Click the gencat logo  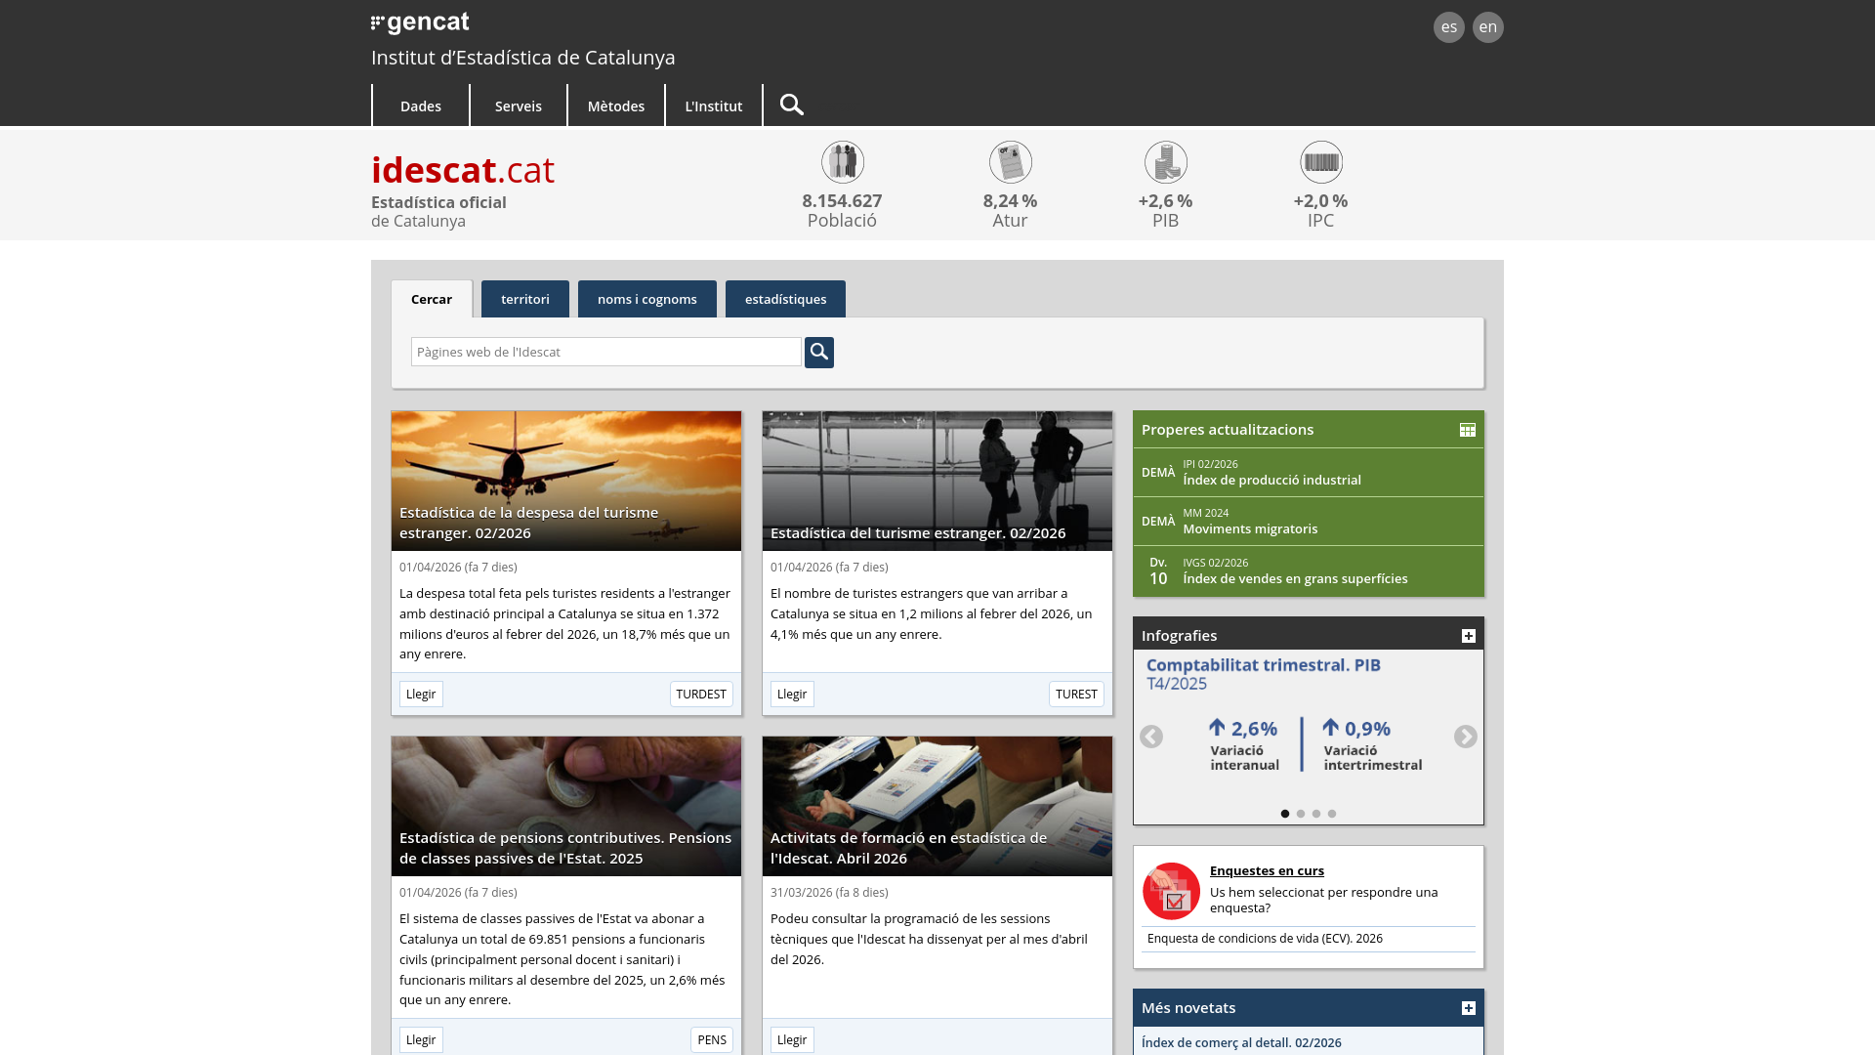[420, 22]
